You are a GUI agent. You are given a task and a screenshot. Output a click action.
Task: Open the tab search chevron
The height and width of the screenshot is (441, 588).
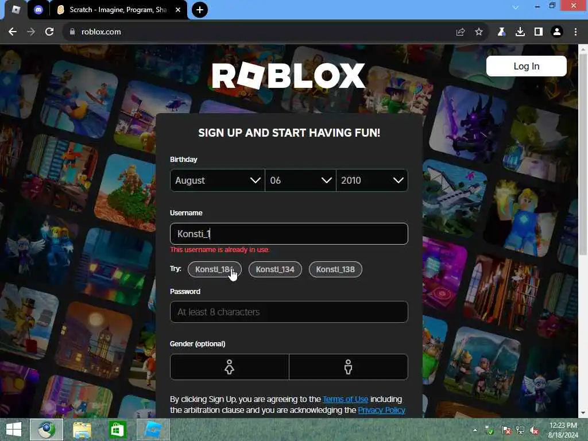pyautogui.click(x=516, y=7)
